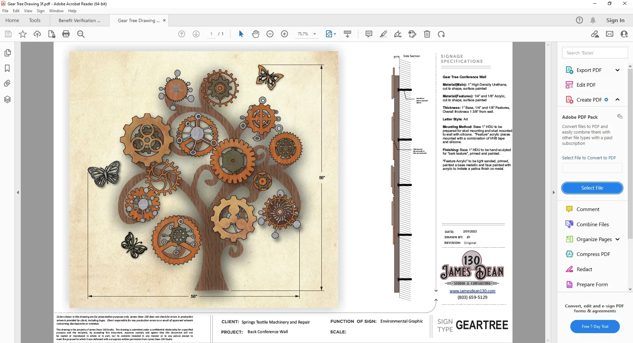Screen dimensions: 633x343
Task: Switch to Benefit Verification tab
Action: [79, 20]
